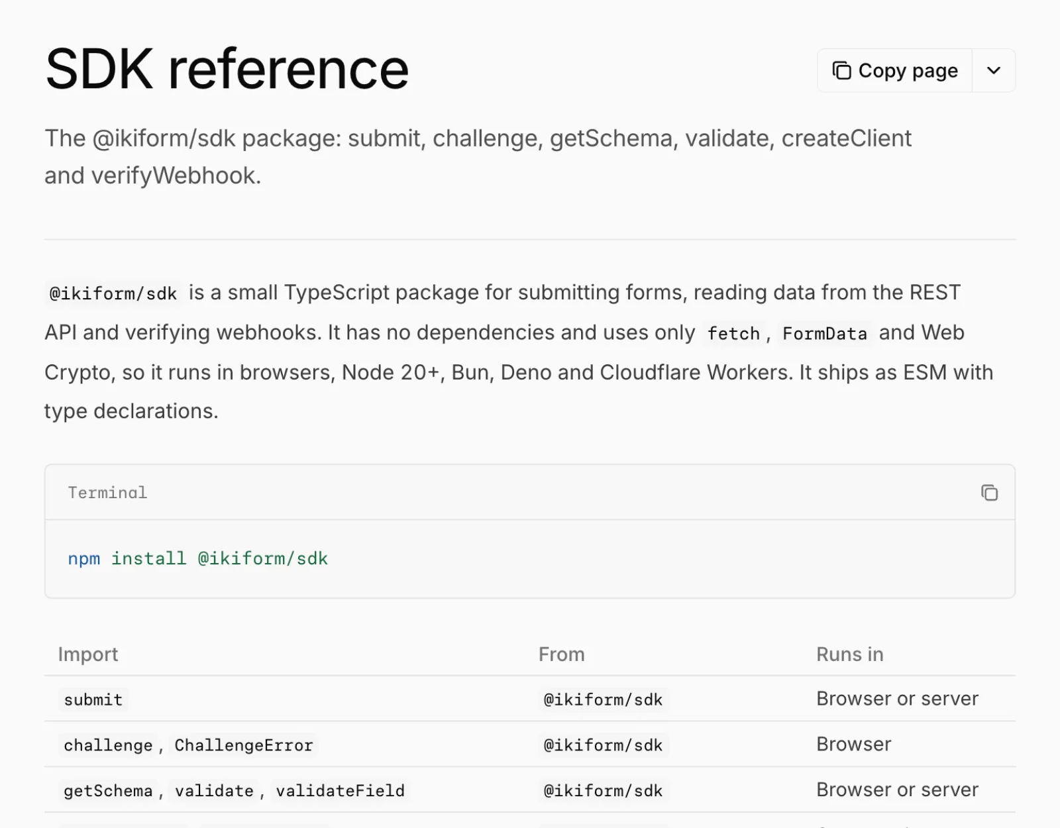Click the ChallengeError import code

pos(243,745)
